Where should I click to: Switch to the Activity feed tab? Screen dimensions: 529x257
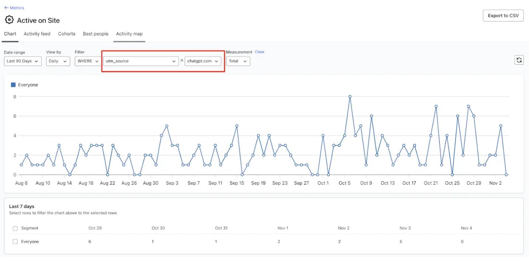click(37, 34)
